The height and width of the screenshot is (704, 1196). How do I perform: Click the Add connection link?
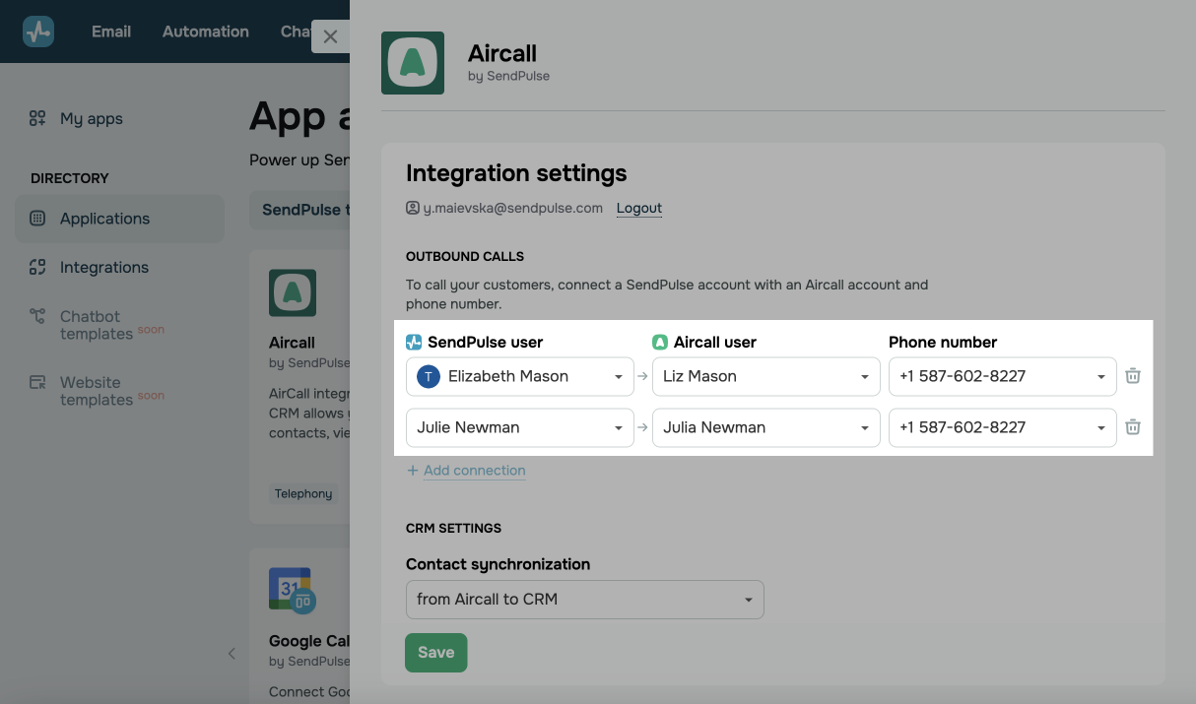coord(474,471)
